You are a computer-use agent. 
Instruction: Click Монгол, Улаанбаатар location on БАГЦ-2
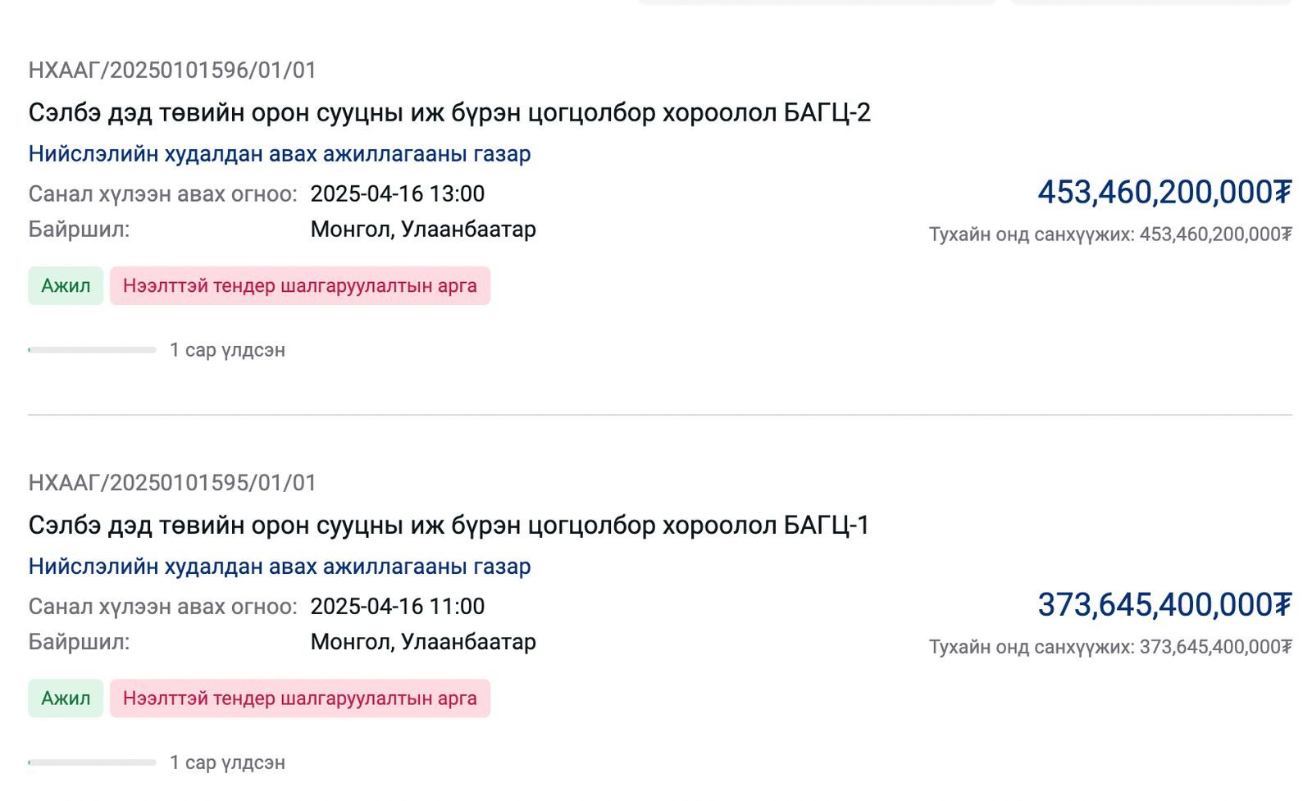(x=423, y=230)
